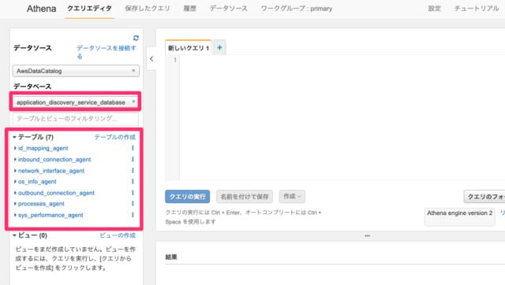Click the network_interface_agent table name

click(51, 171)
